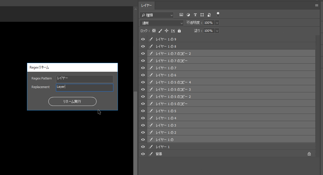This screenshot has height=175, width=323.
Task: Toggle the layer filtering switch
Action: tap(217, 14)
